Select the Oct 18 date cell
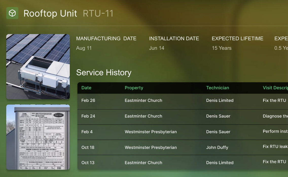 click(x=88, y=147)
